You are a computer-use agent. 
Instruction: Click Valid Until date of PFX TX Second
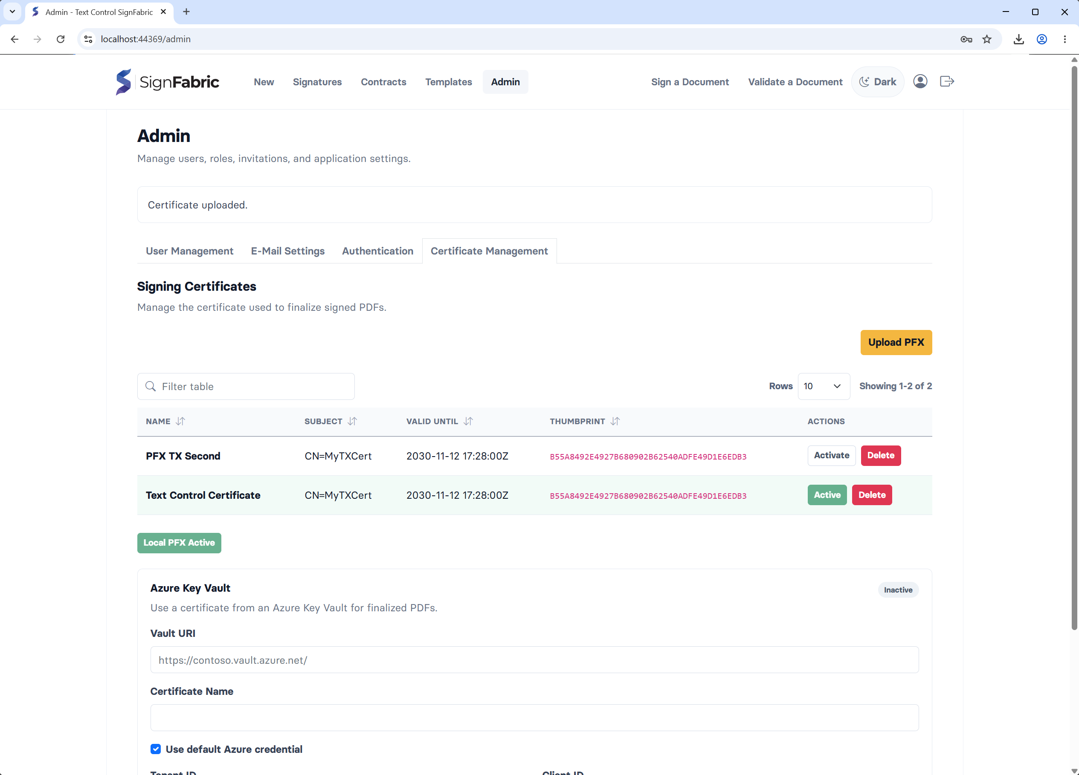(457, 456)
